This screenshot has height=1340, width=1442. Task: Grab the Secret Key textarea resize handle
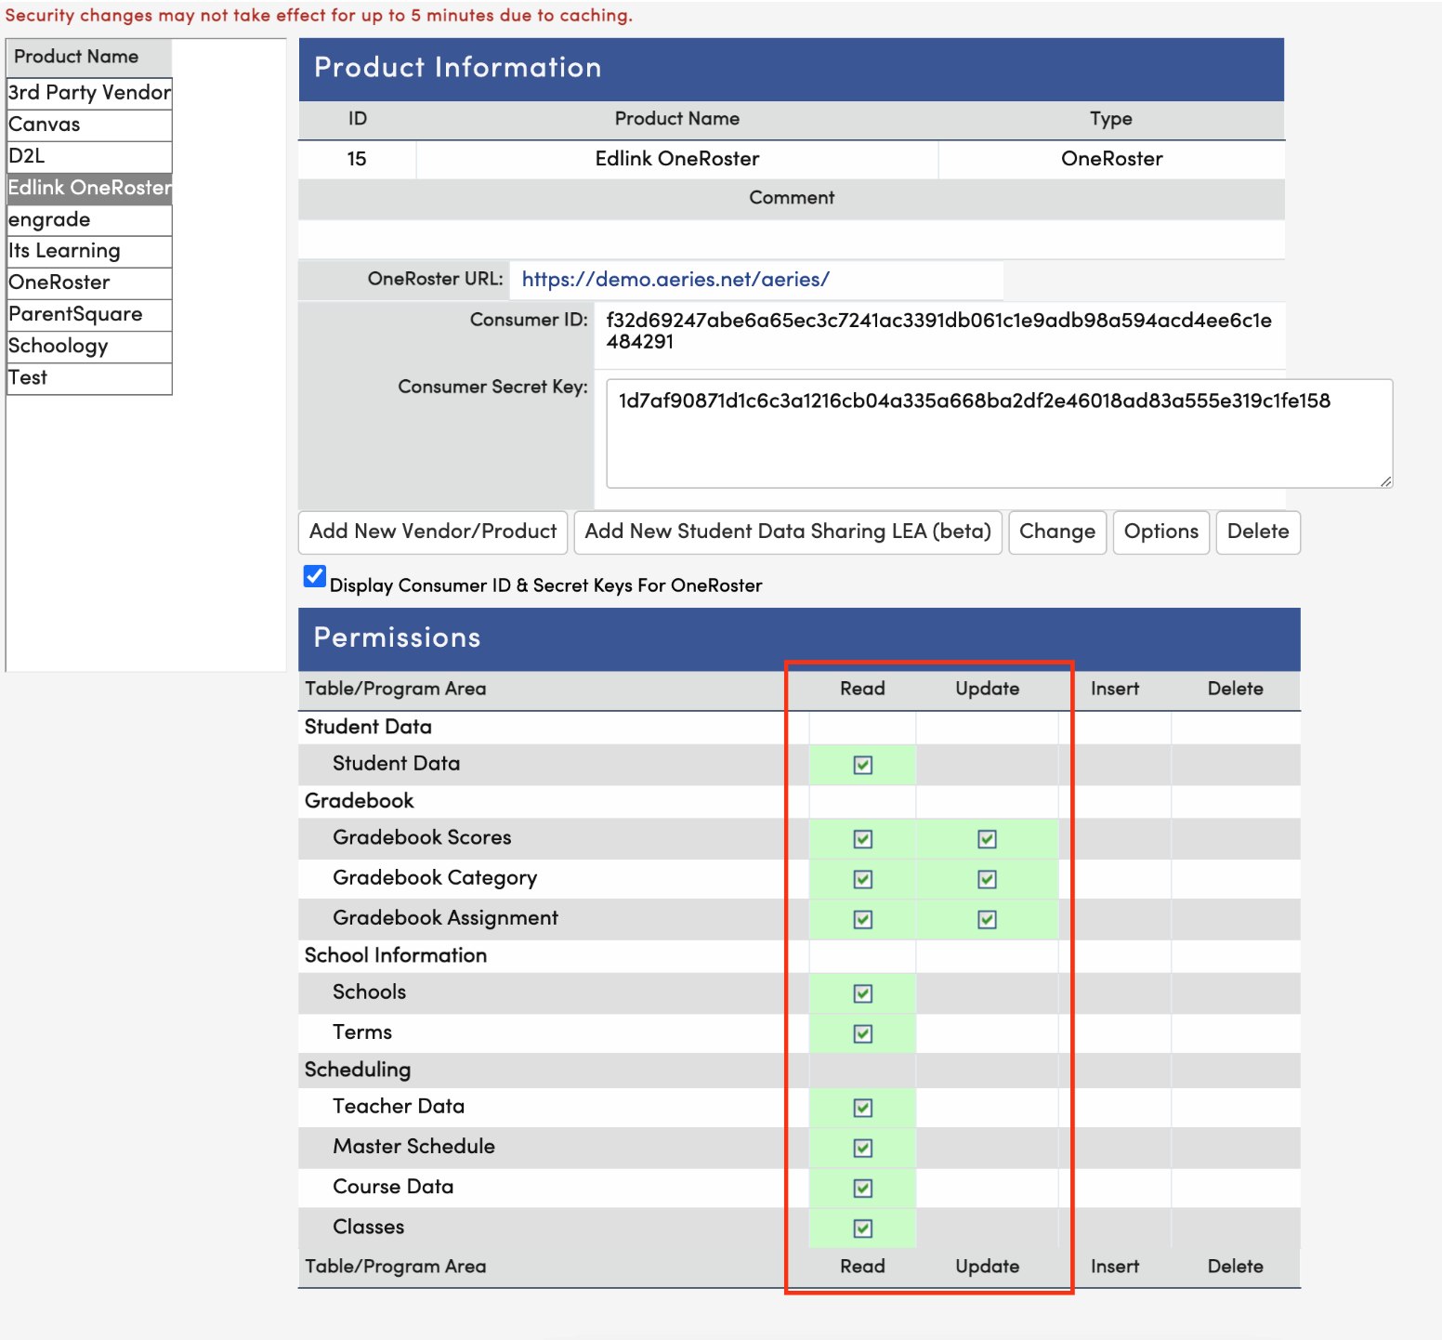(1385, 480)
